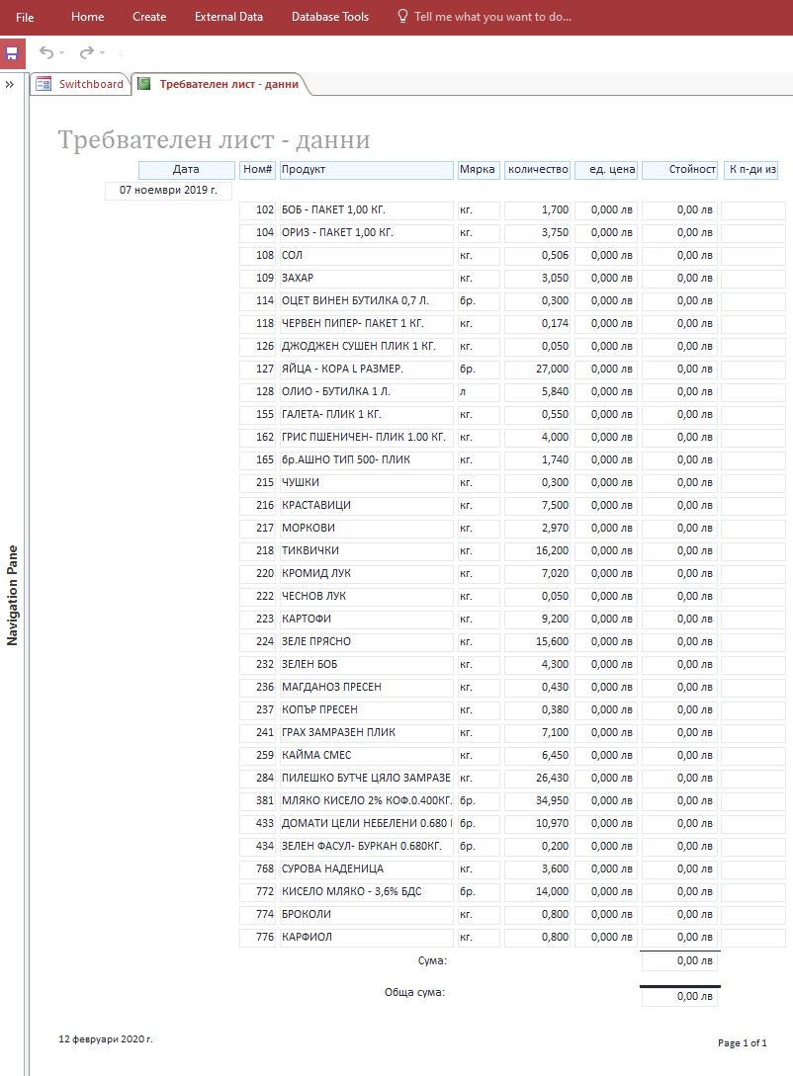793x1076 pixels.
Task: Open the External Data ribbon tab
Action: click(x=228, y=17)
